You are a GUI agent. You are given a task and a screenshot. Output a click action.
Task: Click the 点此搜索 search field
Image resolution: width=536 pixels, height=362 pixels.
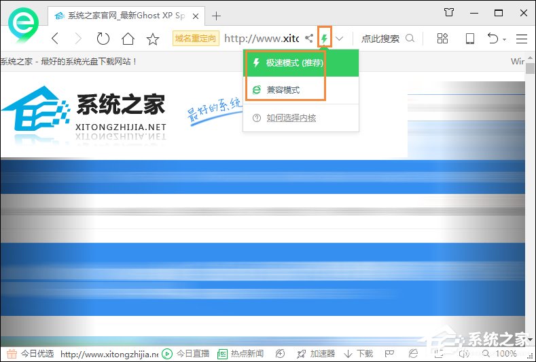[380, 39]
